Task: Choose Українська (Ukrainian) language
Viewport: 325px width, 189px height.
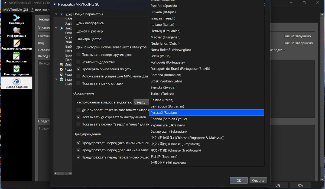Action: [206, 125]
